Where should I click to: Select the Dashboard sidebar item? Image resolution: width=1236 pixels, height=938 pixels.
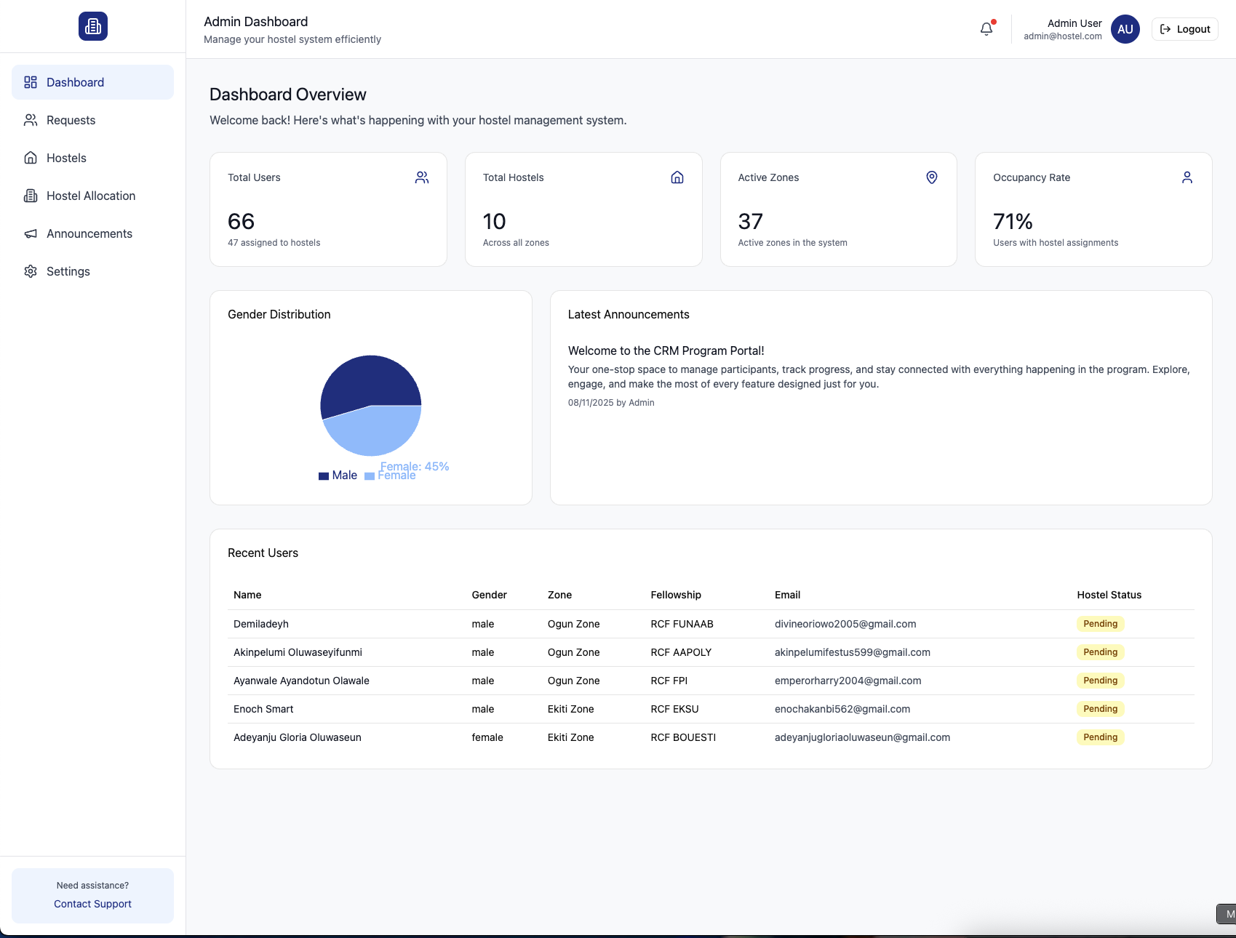(75, 82)
